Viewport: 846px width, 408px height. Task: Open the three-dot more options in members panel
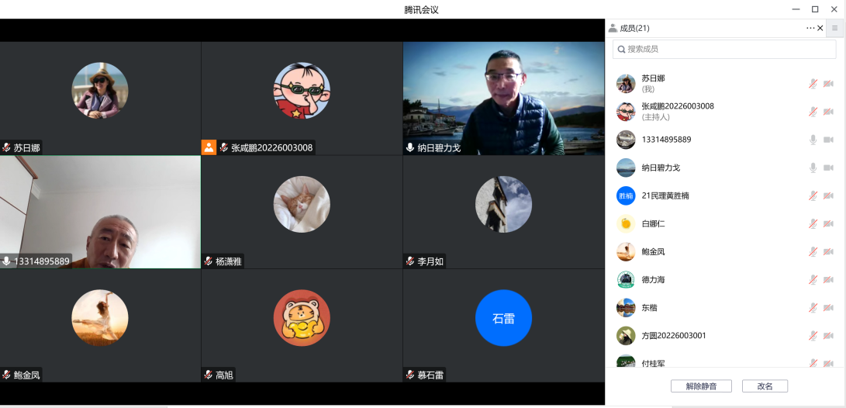[x=810, y=28]
